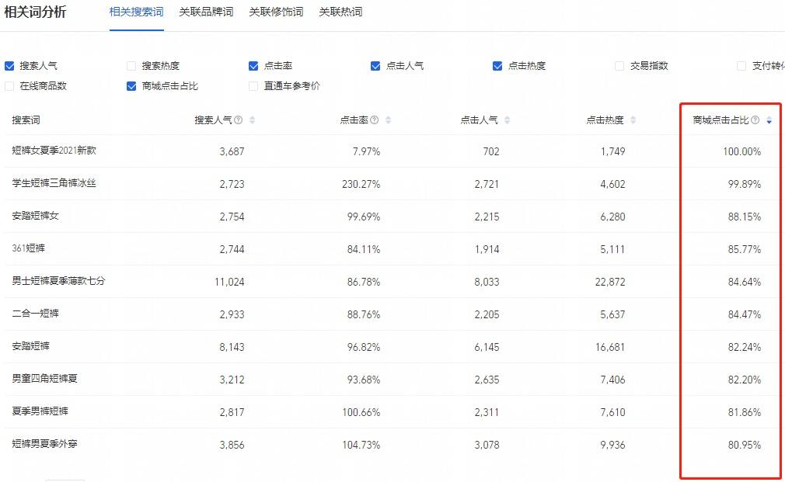This screenshot has height=482, width=785.
Task: Click the 7.97% 点击率 value
Action: 367,151
